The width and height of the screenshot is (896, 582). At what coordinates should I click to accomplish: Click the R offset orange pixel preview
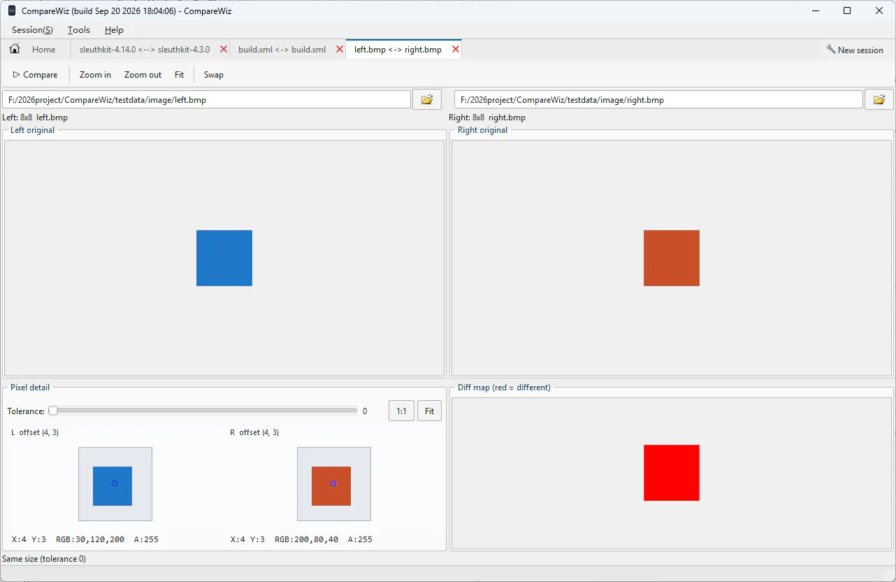click(x=331, y=486)
